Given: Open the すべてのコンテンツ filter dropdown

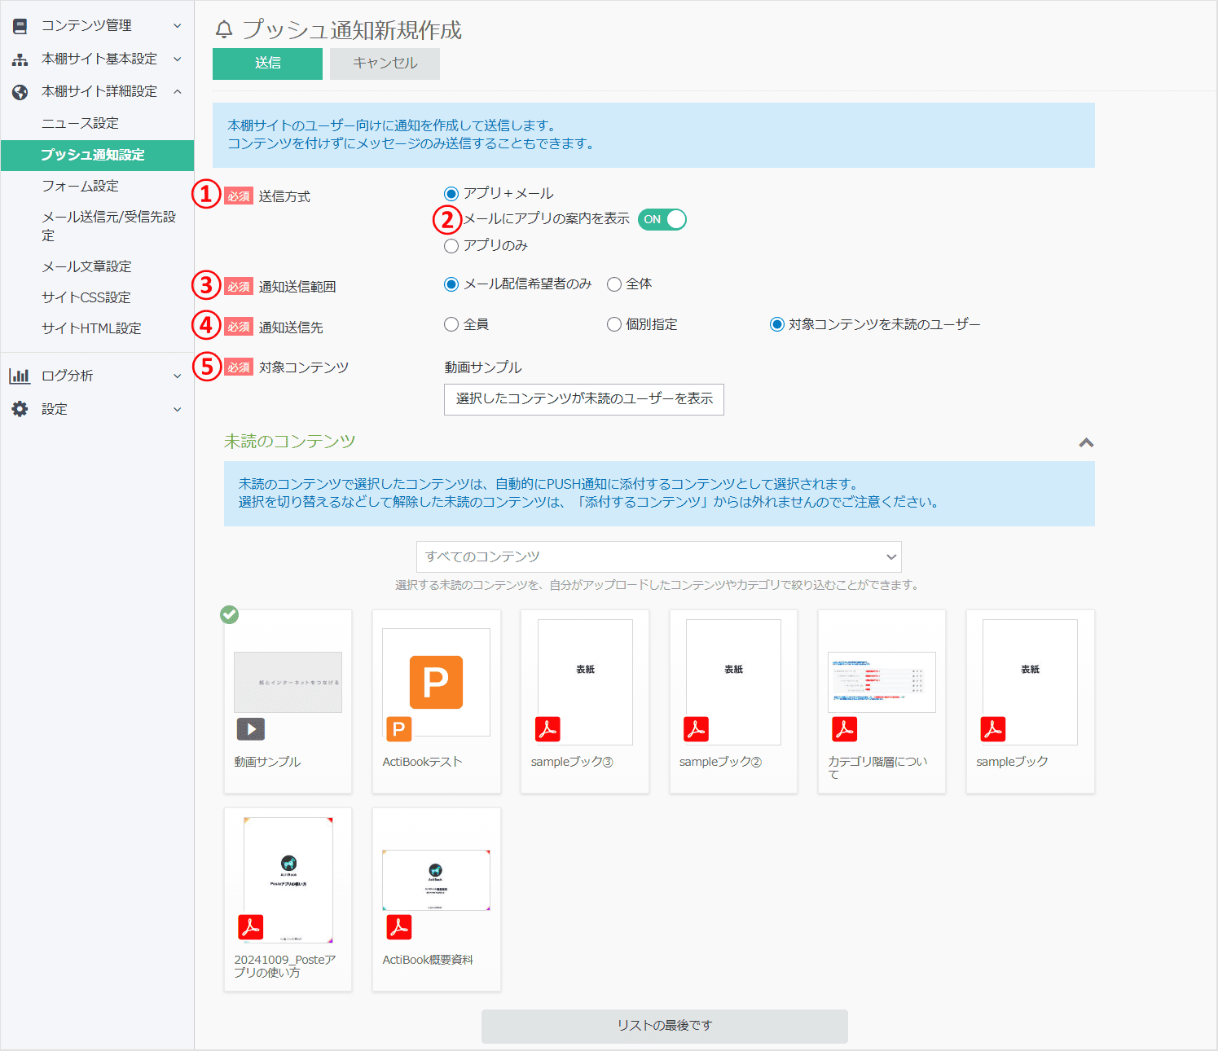Looking at the screenshot, I should click(x=658, y=556).
